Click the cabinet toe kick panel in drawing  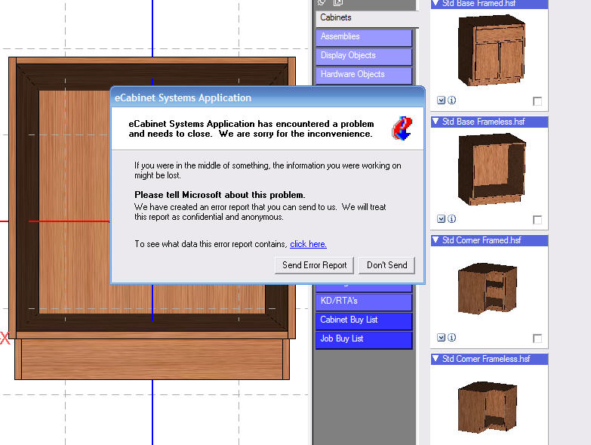click(152, 359)
